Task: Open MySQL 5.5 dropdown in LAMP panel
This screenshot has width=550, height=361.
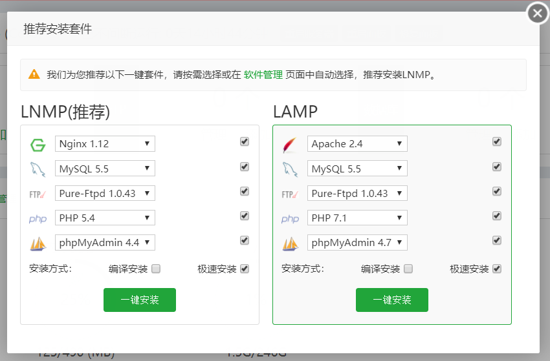Action: (357, 169)
